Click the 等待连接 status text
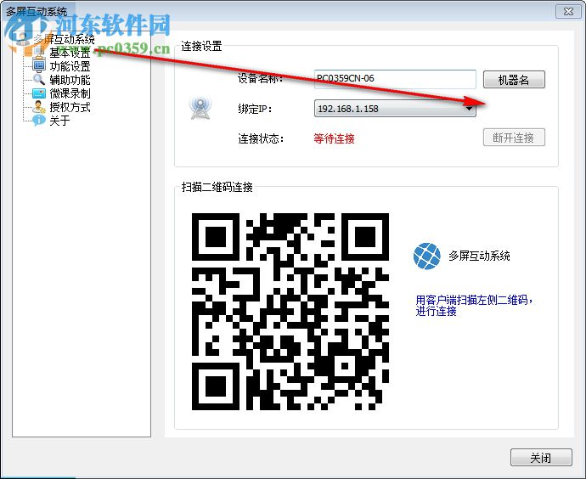The image size is (586, 479). pos(334,138)
